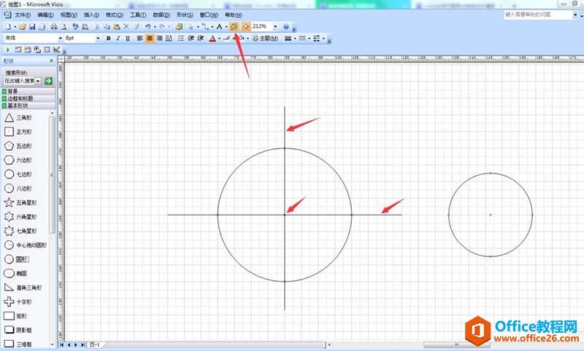Toggle Italic formatting
This screenshot has width=584, height=351.
tap(118, 39)
